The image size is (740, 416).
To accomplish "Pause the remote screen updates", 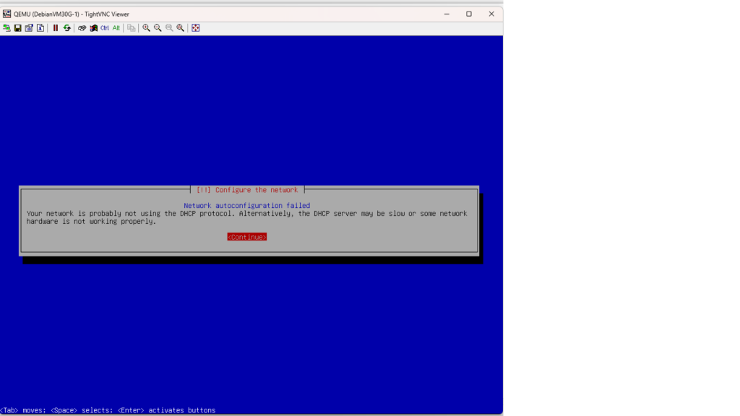I will coord(56,28).
